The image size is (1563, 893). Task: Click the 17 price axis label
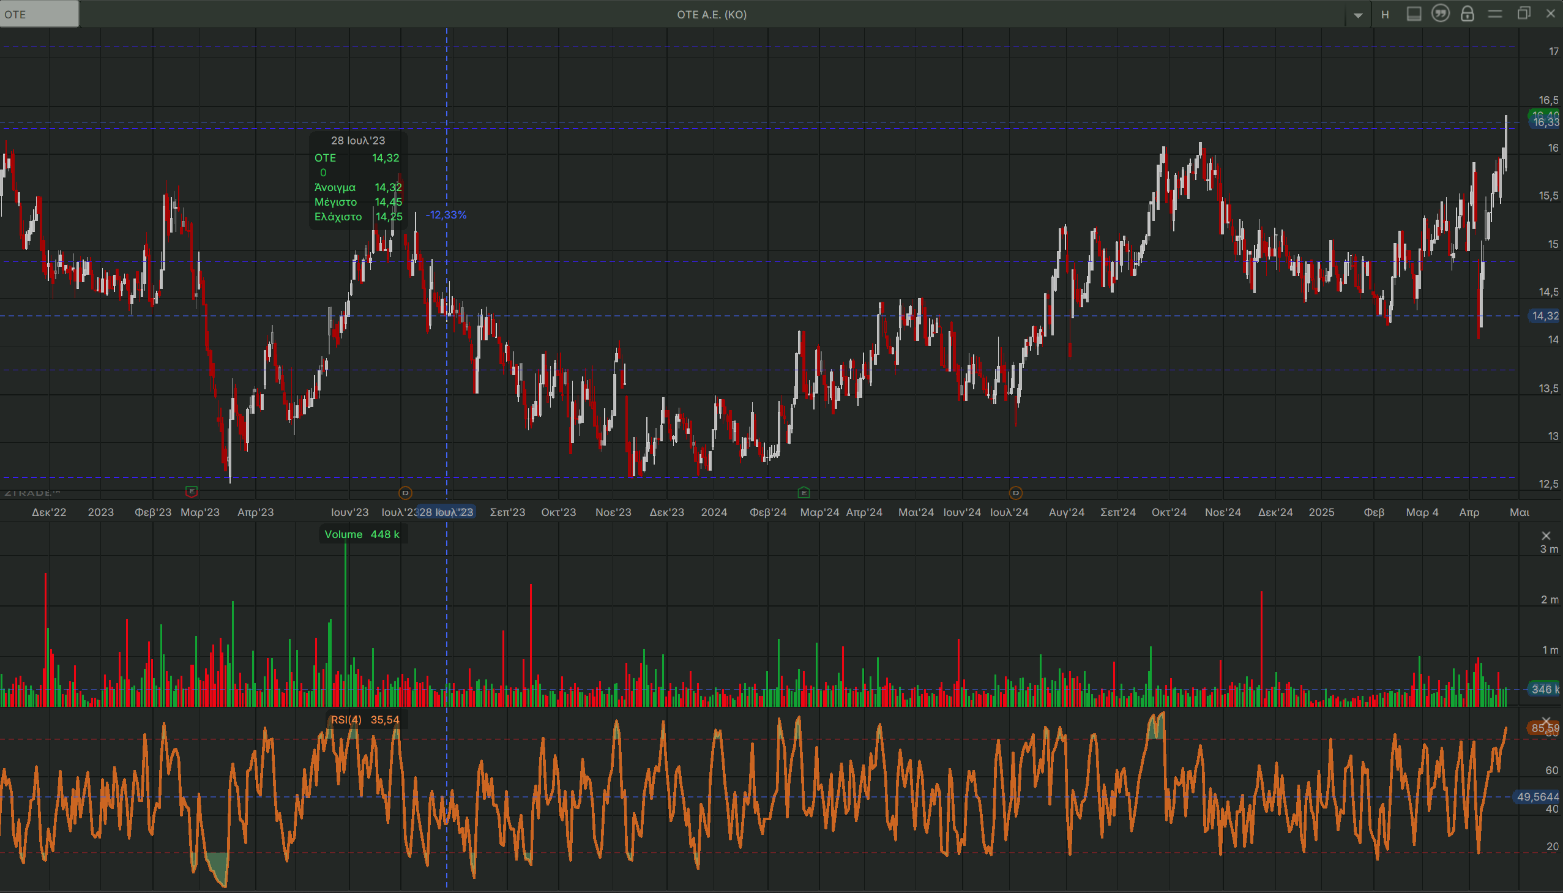pyautogui.click(x=1553, y=51)
